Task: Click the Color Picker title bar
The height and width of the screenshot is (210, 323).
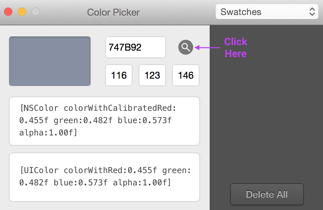Action: pyautogui.click(x=113, y=12)
